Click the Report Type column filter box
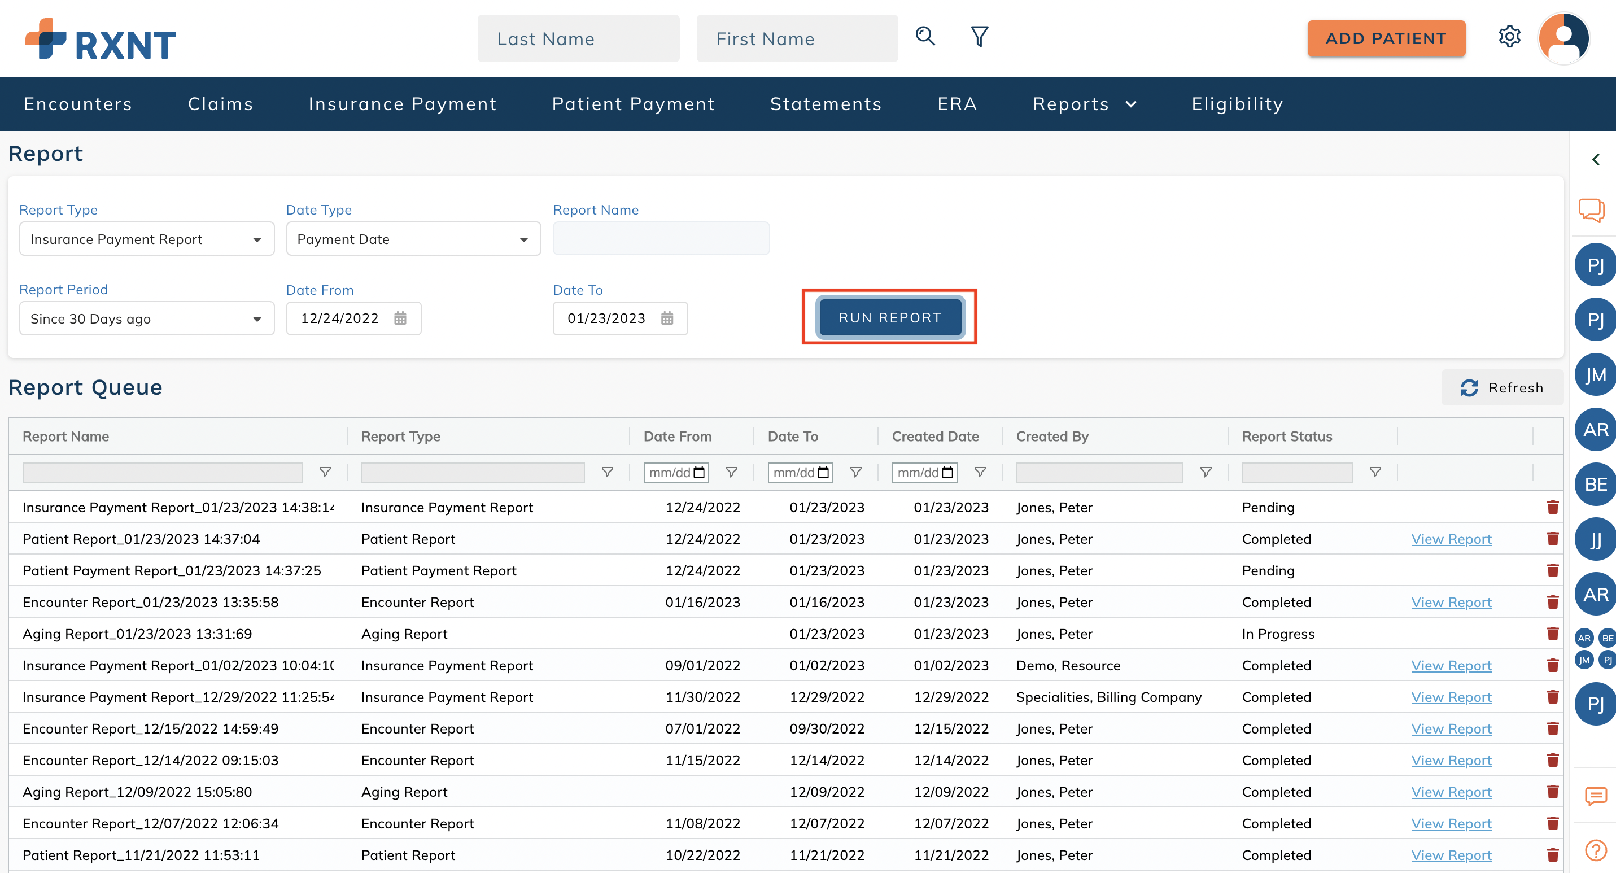1616x873 pixels. tap(473, 472)
